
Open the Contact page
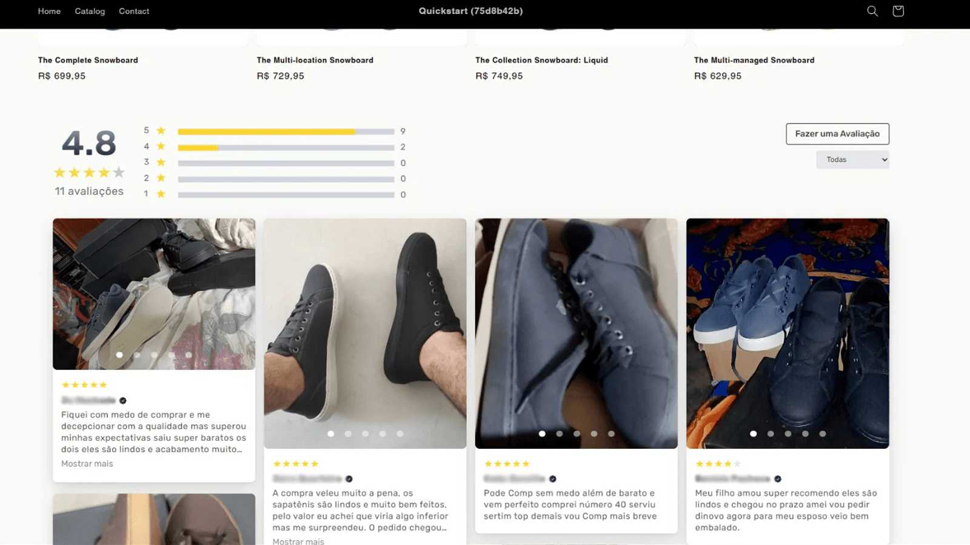[x=134, y=11]
